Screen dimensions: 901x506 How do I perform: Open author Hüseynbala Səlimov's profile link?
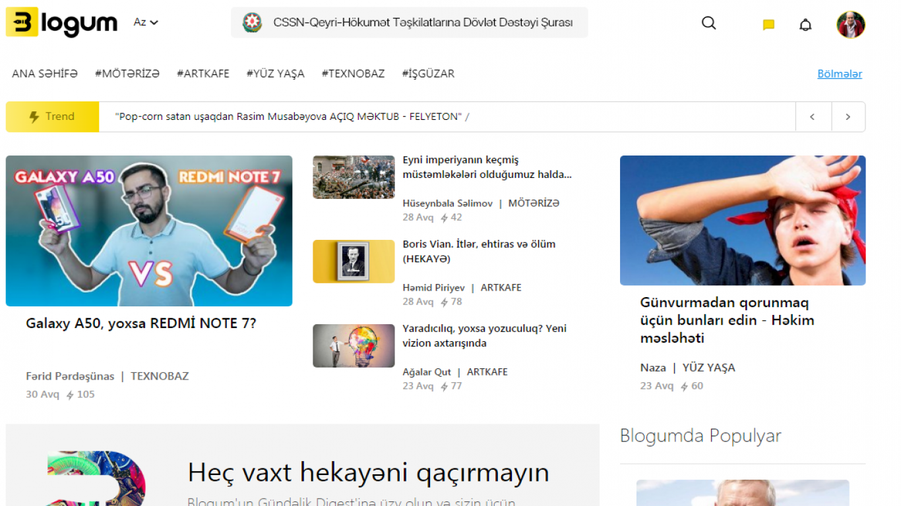tap(447, 204)
